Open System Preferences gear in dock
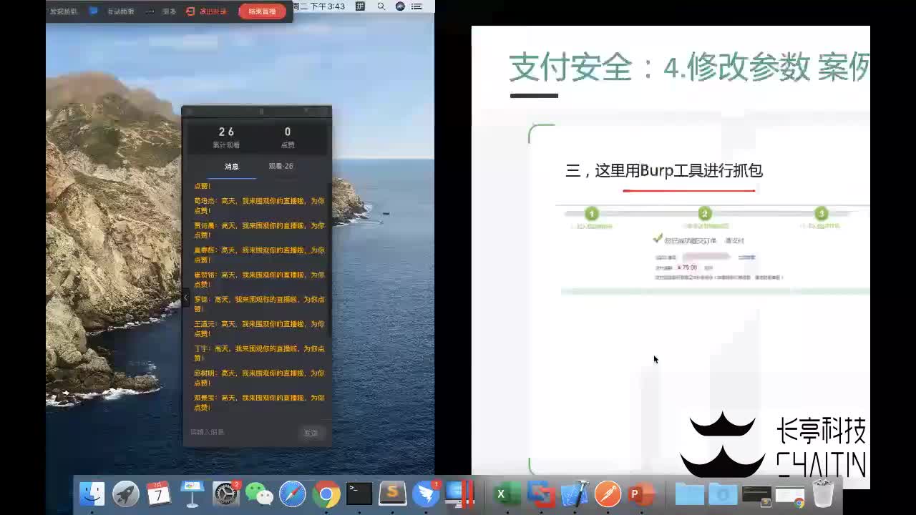Image resolution: width=916 pixels, height=515 pixels. (x=226, y=494)
